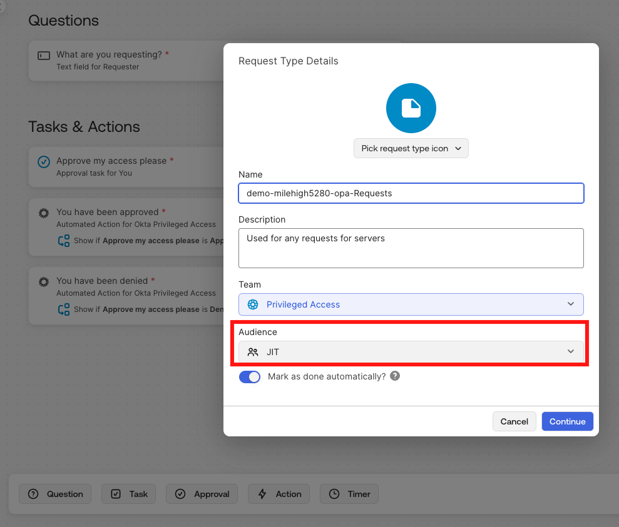This screenshot has height=527, width=619.
Task: Click the text field icon beside What are you requesting
Action: point(44,56)
